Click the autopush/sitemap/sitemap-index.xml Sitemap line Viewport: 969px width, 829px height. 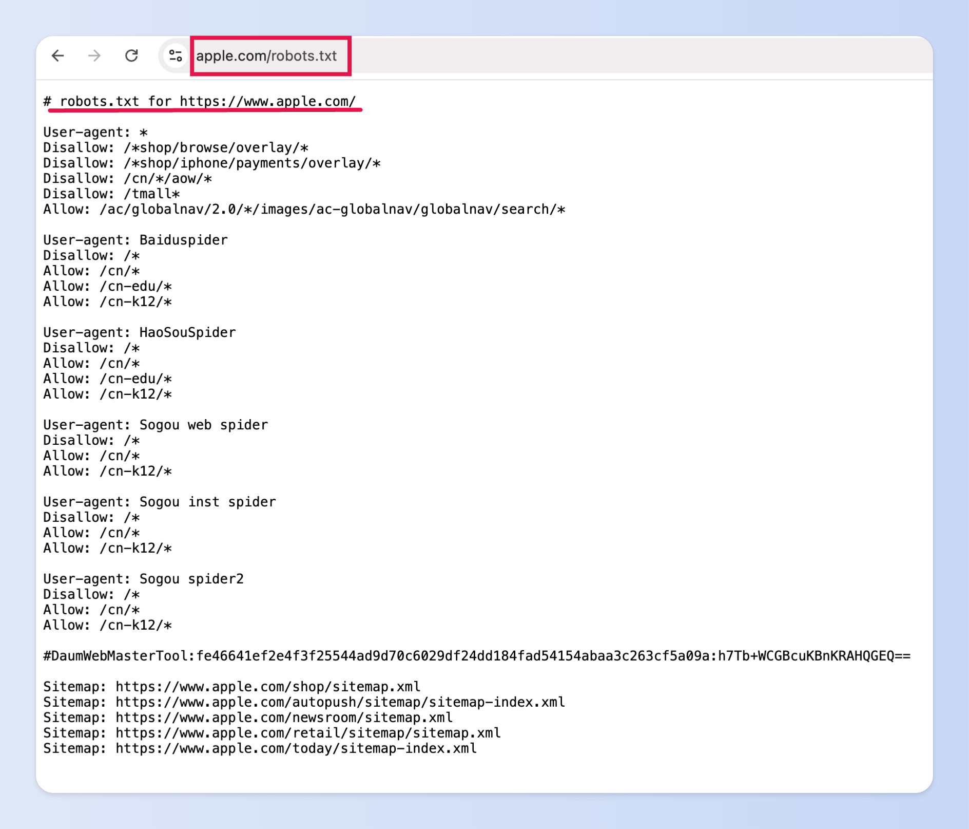click(x=304, y=703)
